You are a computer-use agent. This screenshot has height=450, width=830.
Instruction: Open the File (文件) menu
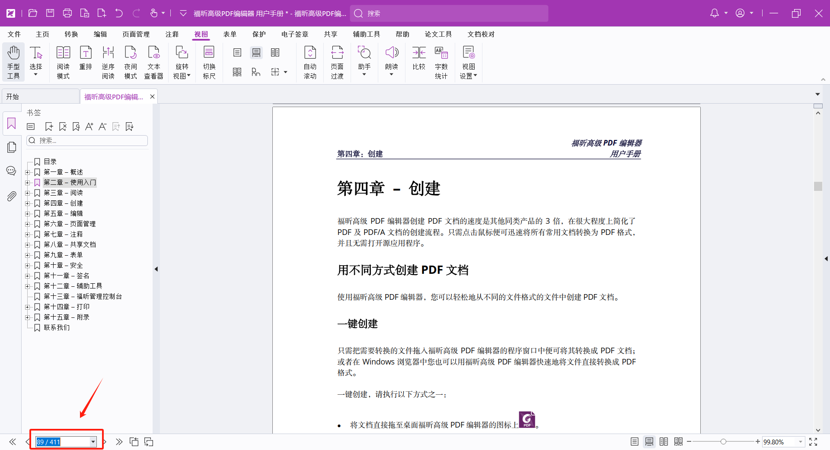click(x=14, y=34)
